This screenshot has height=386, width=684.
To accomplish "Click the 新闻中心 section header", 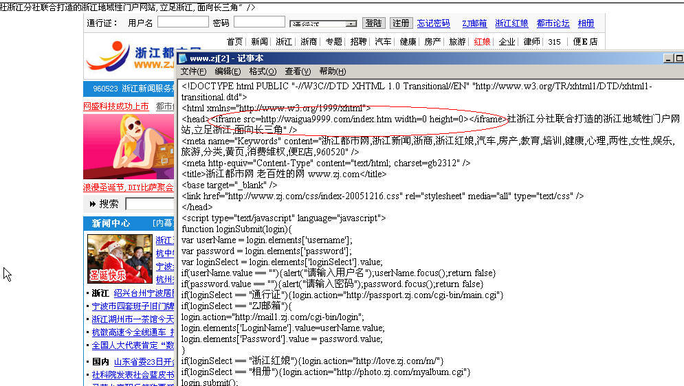I will 111,223.
